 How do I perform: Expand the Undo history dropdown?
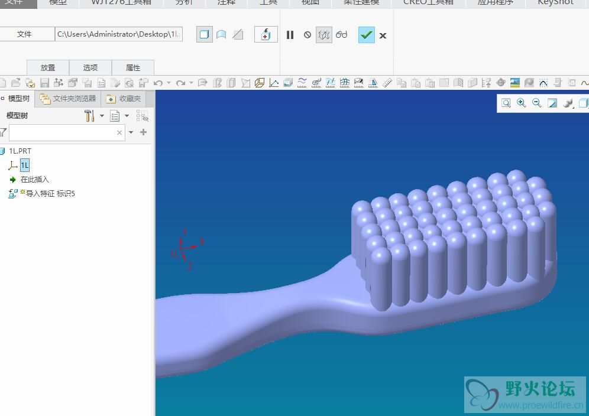click(x=169, y=83)
